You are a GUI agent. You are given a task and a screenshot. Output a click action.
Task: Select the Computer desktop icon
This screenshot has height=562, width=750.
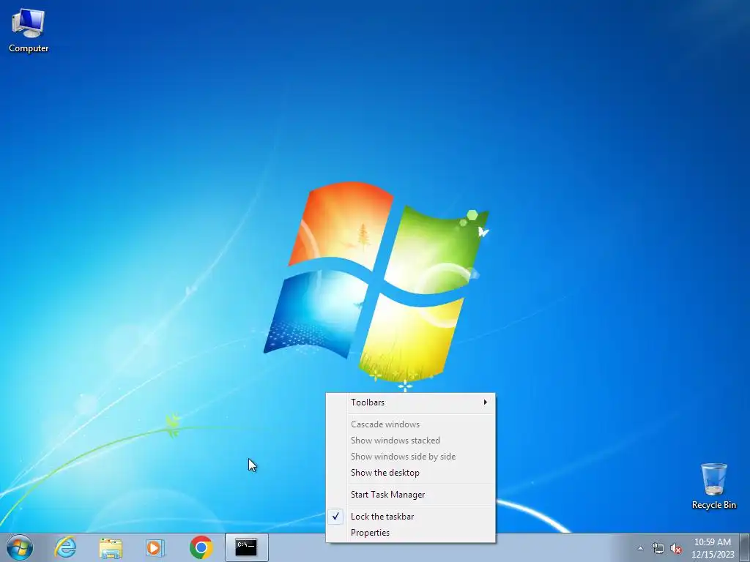(x=29, y=30)
